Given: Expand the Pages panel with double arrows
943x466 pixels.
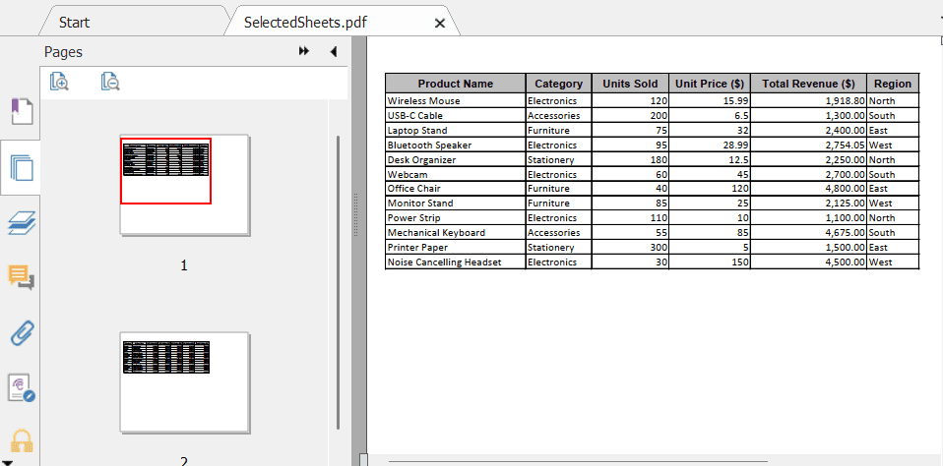Looking at the screenshot, I should [x=304, y=52].
